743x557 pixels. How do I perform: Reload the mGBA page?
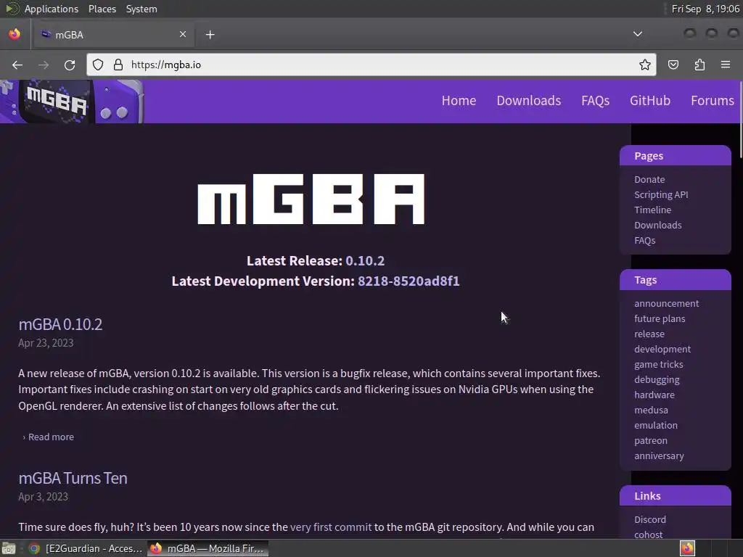click(x=70, y=65)
